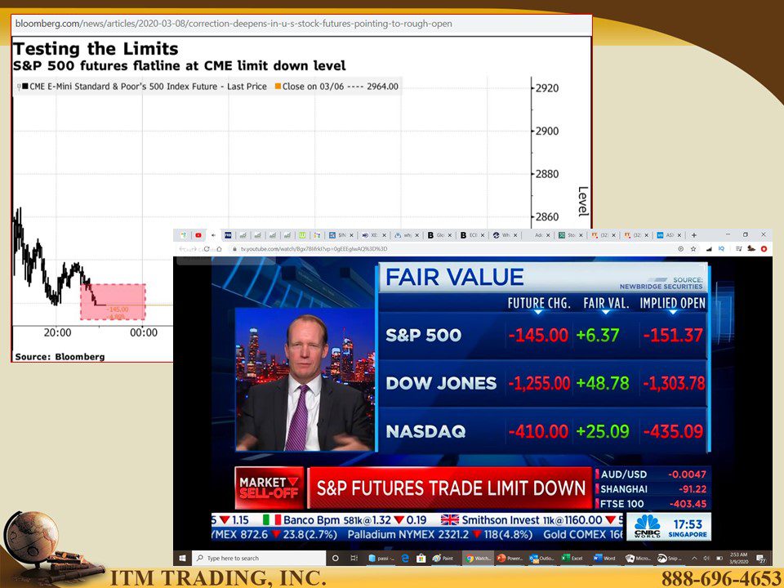Open the Action Center notifications icon

pyautogui.click(x=761, y=558)
